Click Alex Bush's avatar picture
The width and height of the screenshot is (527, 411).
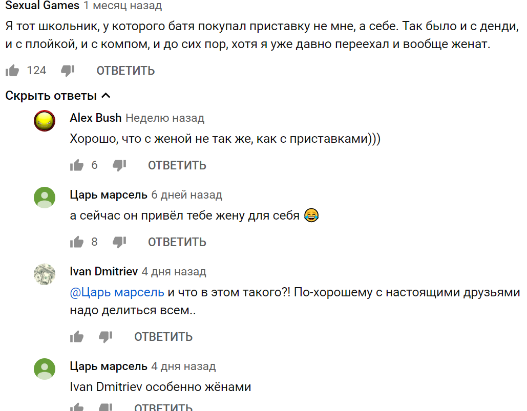pos(45,121)
